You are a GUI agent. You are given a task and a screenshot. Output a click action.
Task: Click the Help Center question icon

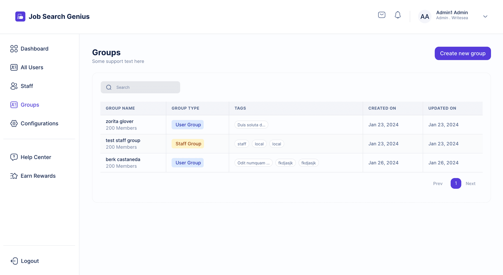pyautogui.click(x=14, y=157)
